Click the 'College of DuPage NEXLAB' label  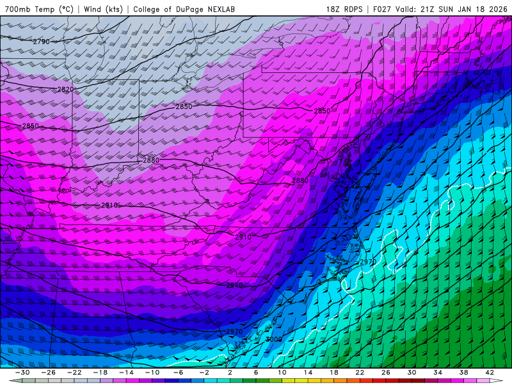184,9
